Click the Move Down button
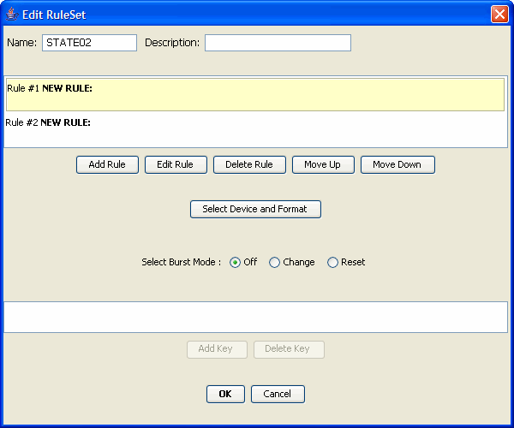Viewport: 514px width, 428px height. point(397,164)
